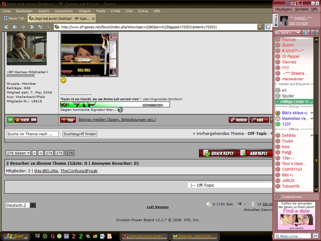This screenshot has height=241, width=321.
Task: Open the Beitrag melden link
Action: click(x=117, y=119)
